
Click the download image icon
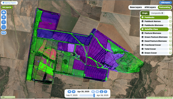click(102, 91)
